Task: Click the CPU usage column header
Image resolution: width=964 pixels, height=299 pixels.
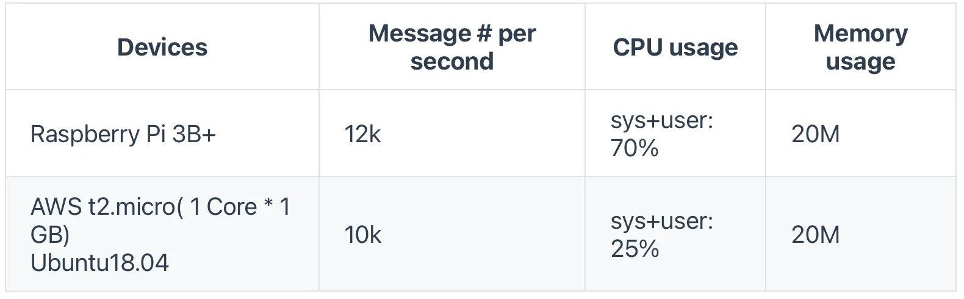Action: [675, 48]
